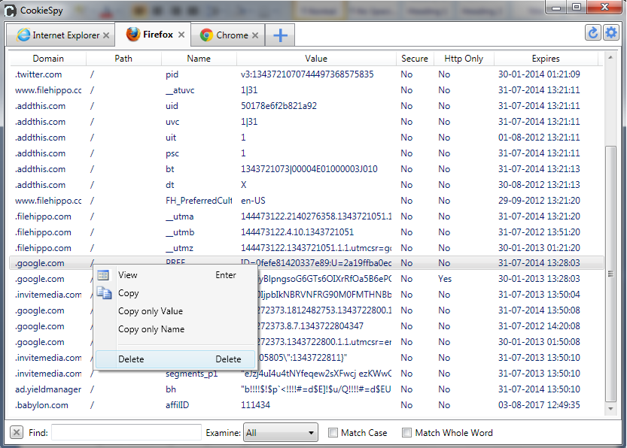627x448 pixels.
Task: Switch to the Internet Explorer tab
Action: 57,35
